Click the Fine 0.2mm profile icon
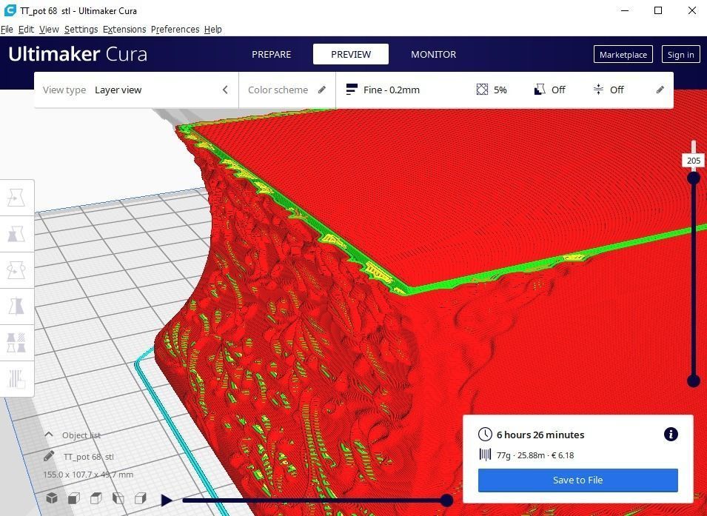Image resolution: width=707 pixels, height=516 pixels. click(352, 90)
